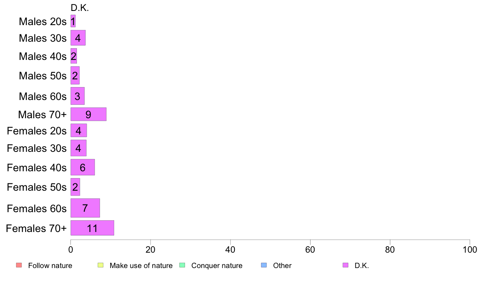
Task: Click the red Follow nature legend swatch
Action: (19, 265)
